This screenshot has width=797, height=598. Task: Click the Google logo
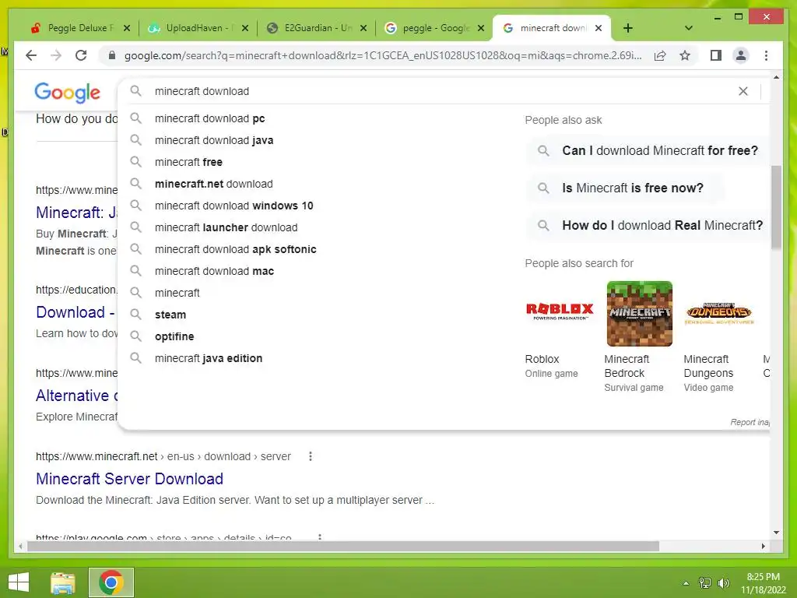pyautogui.click(x=67, y=93)
